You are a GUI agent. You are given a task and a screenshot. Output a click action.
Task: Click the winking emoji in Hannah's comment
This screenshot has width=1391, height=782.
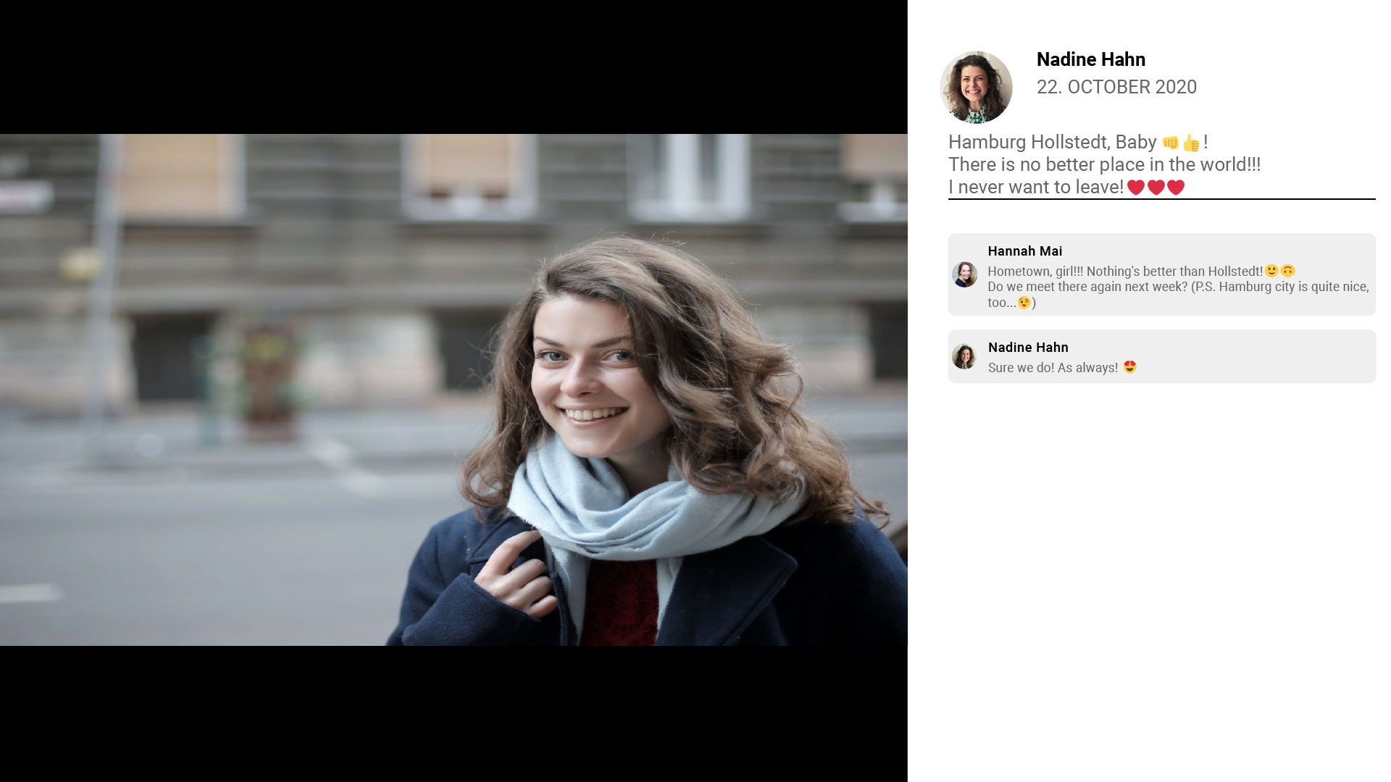[x=1024, y=303]
